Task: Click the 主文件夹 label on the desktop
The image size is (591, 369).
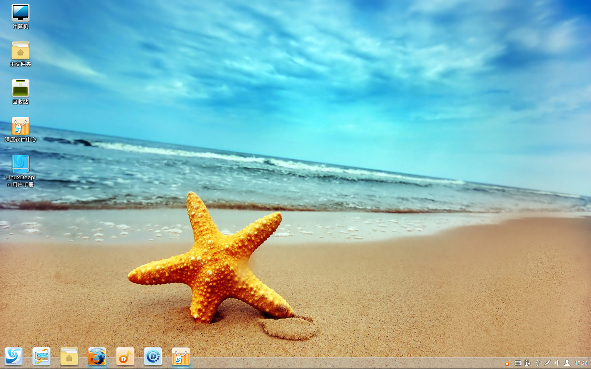Action: (x=21, y=64)
